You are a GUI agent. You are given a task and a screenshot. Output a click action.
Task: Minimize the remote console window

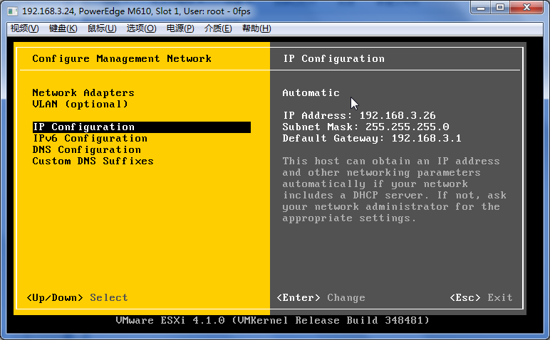point(481,8)
